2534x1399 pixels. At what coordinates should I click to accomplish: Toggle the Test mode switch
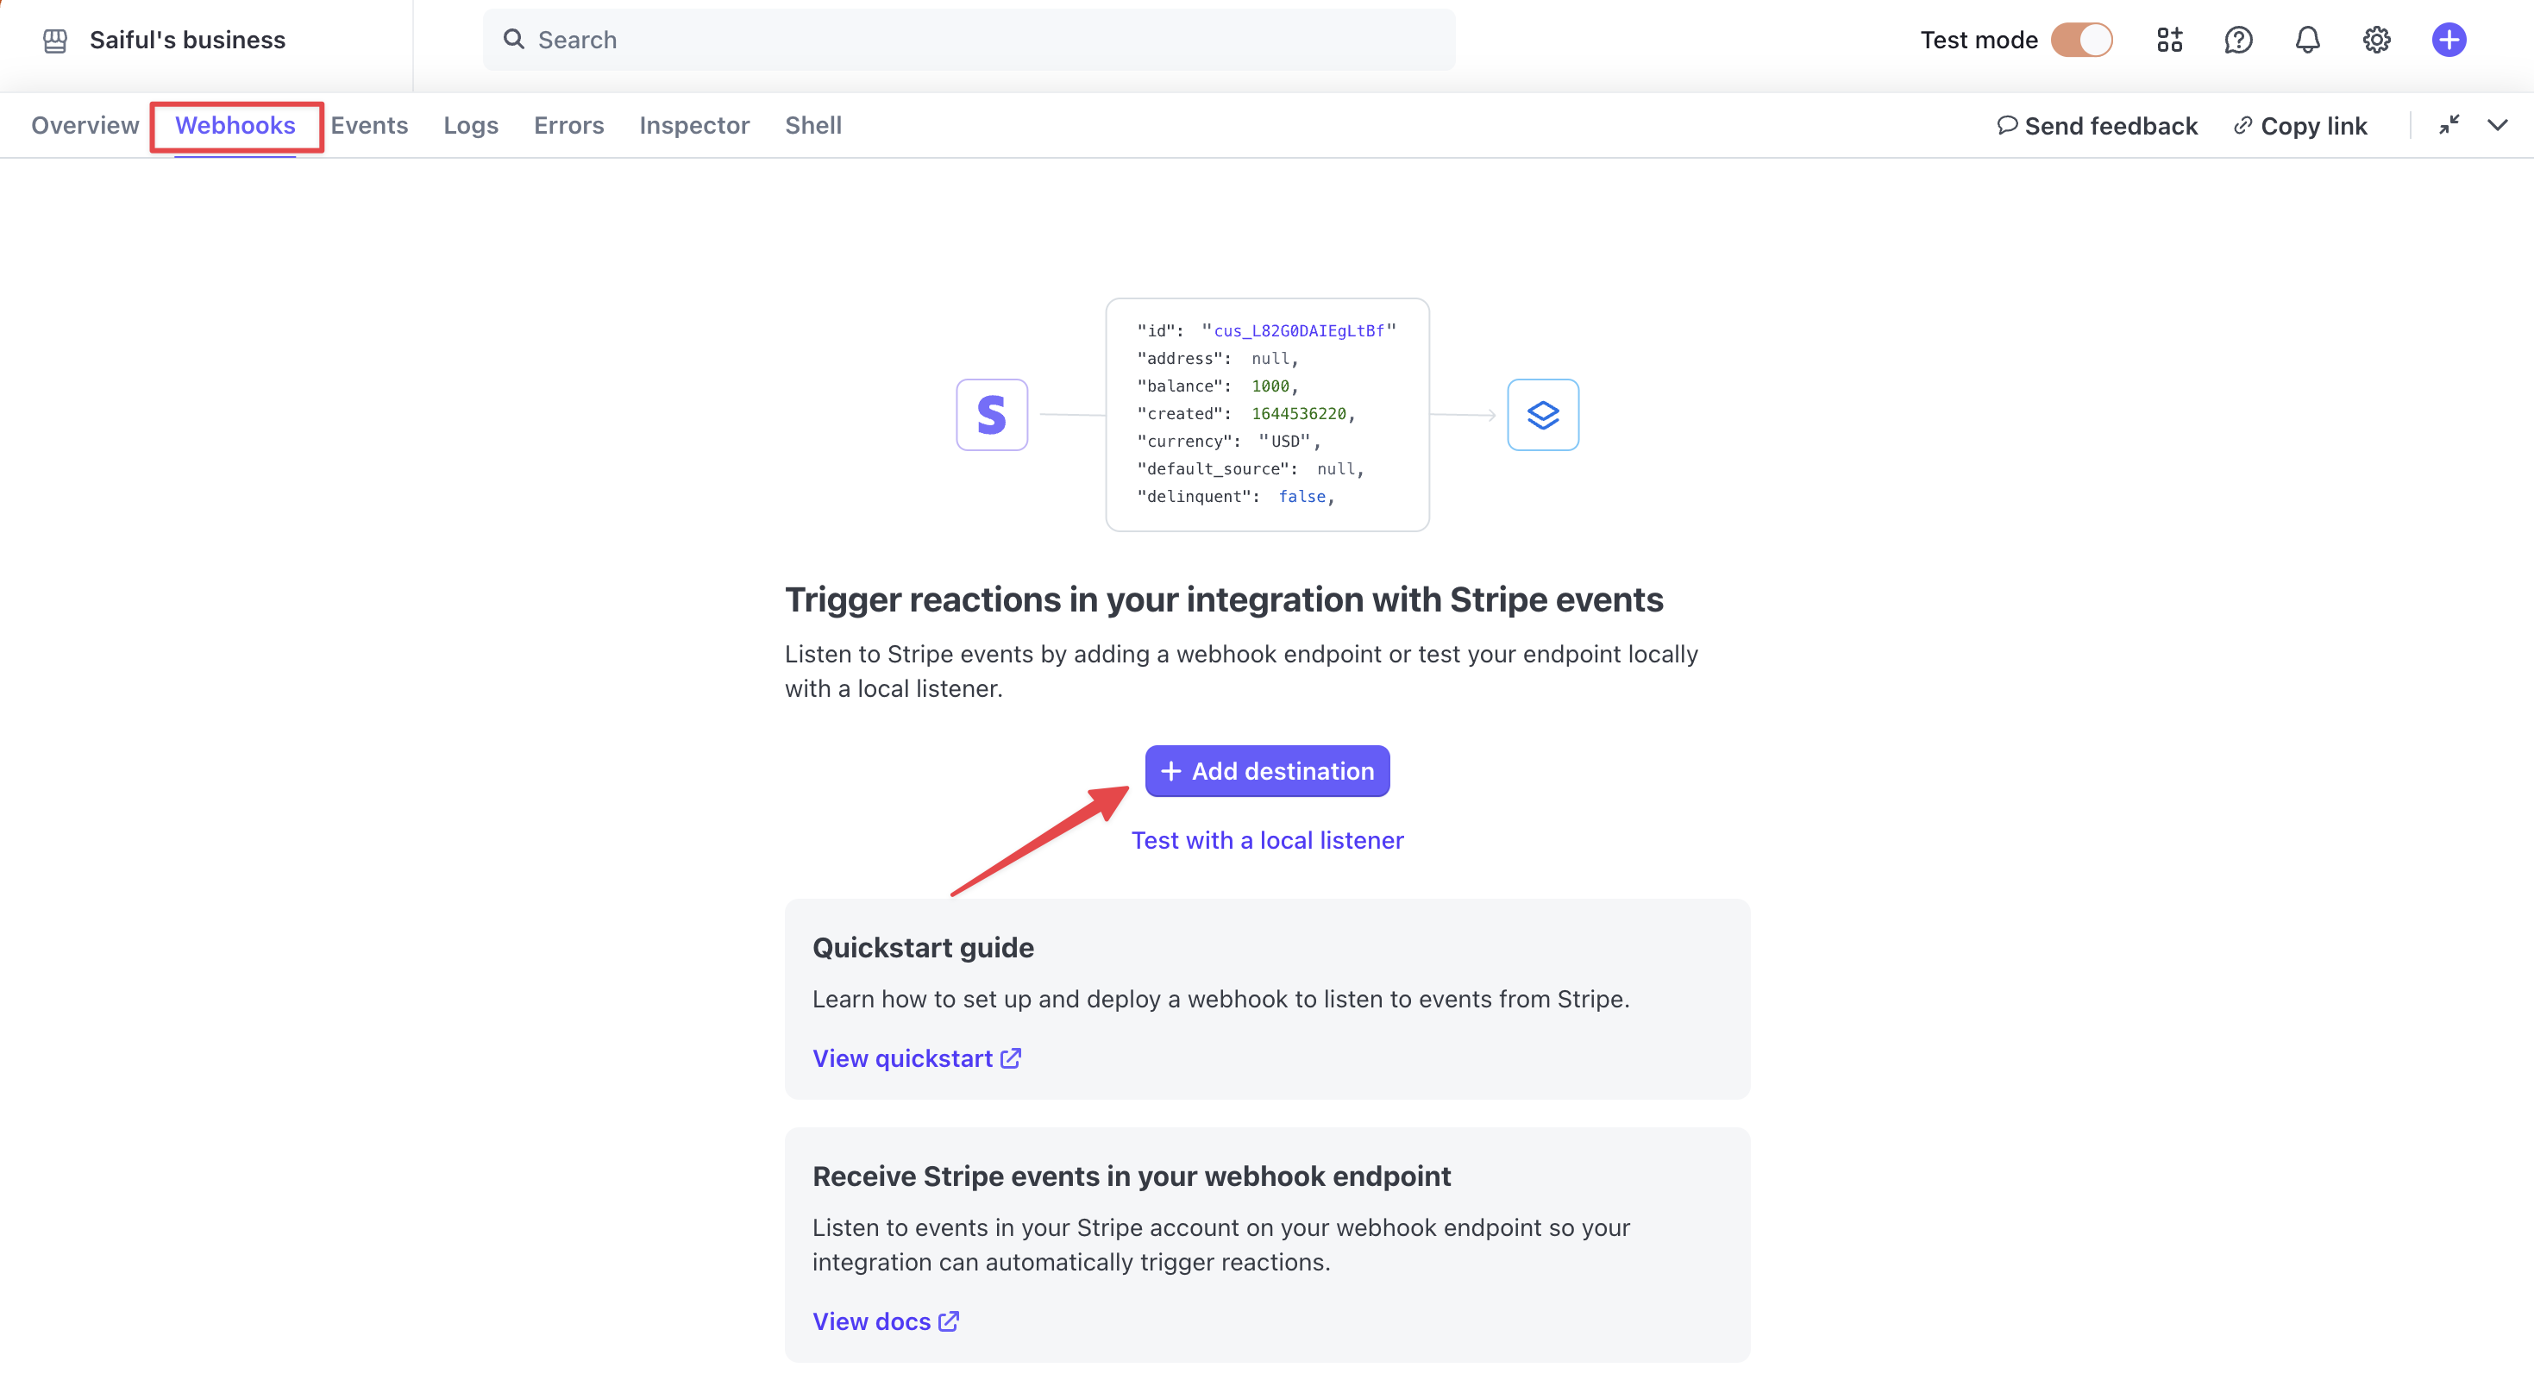pos(2079,38)
